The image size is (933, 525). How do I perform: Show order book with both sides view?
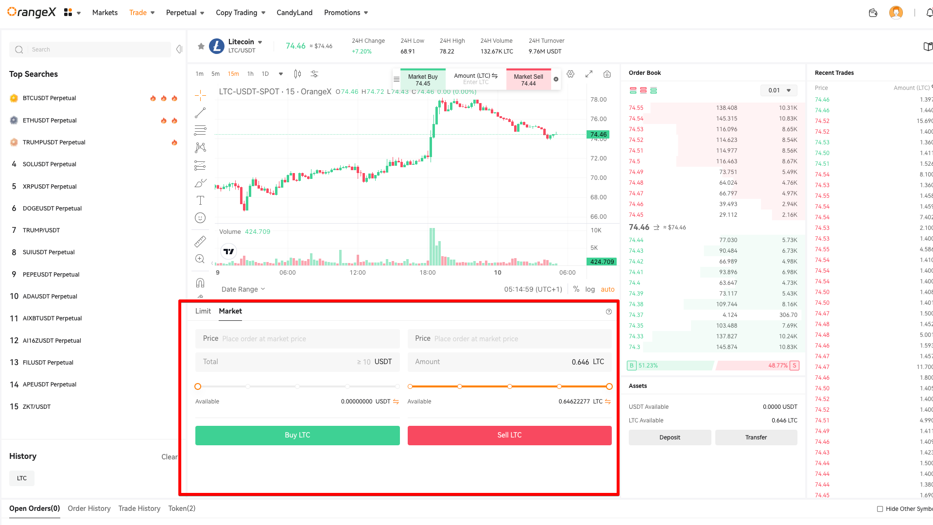633,90
